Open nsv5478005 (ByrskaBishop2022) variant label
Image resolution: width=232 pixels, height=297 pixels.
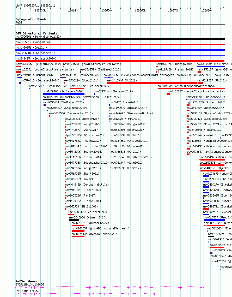coord(38,64)
